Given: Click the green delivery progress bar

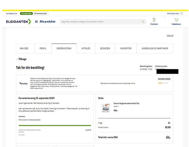Looking at the screenshot, I should (x=55, y=125).
